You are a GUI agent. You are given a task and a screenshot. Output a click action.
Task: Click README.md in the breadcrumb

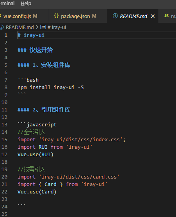20,27
